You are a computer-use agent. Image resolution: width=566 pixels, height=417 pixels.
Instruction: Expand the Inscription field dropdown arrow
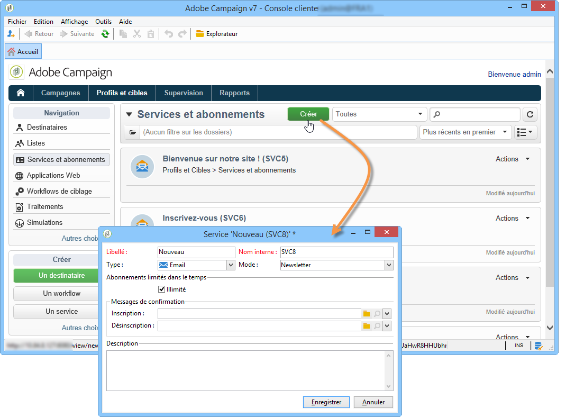click(x=387, y=314)
